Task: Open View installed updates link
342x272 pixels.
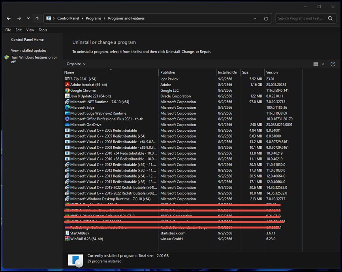Action: pos(28,51)
